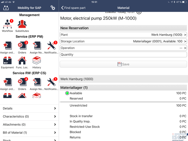This screenshot has height=141, width=188.
Task: Expand Bill of Material (1) row
Action: (29, 132)
